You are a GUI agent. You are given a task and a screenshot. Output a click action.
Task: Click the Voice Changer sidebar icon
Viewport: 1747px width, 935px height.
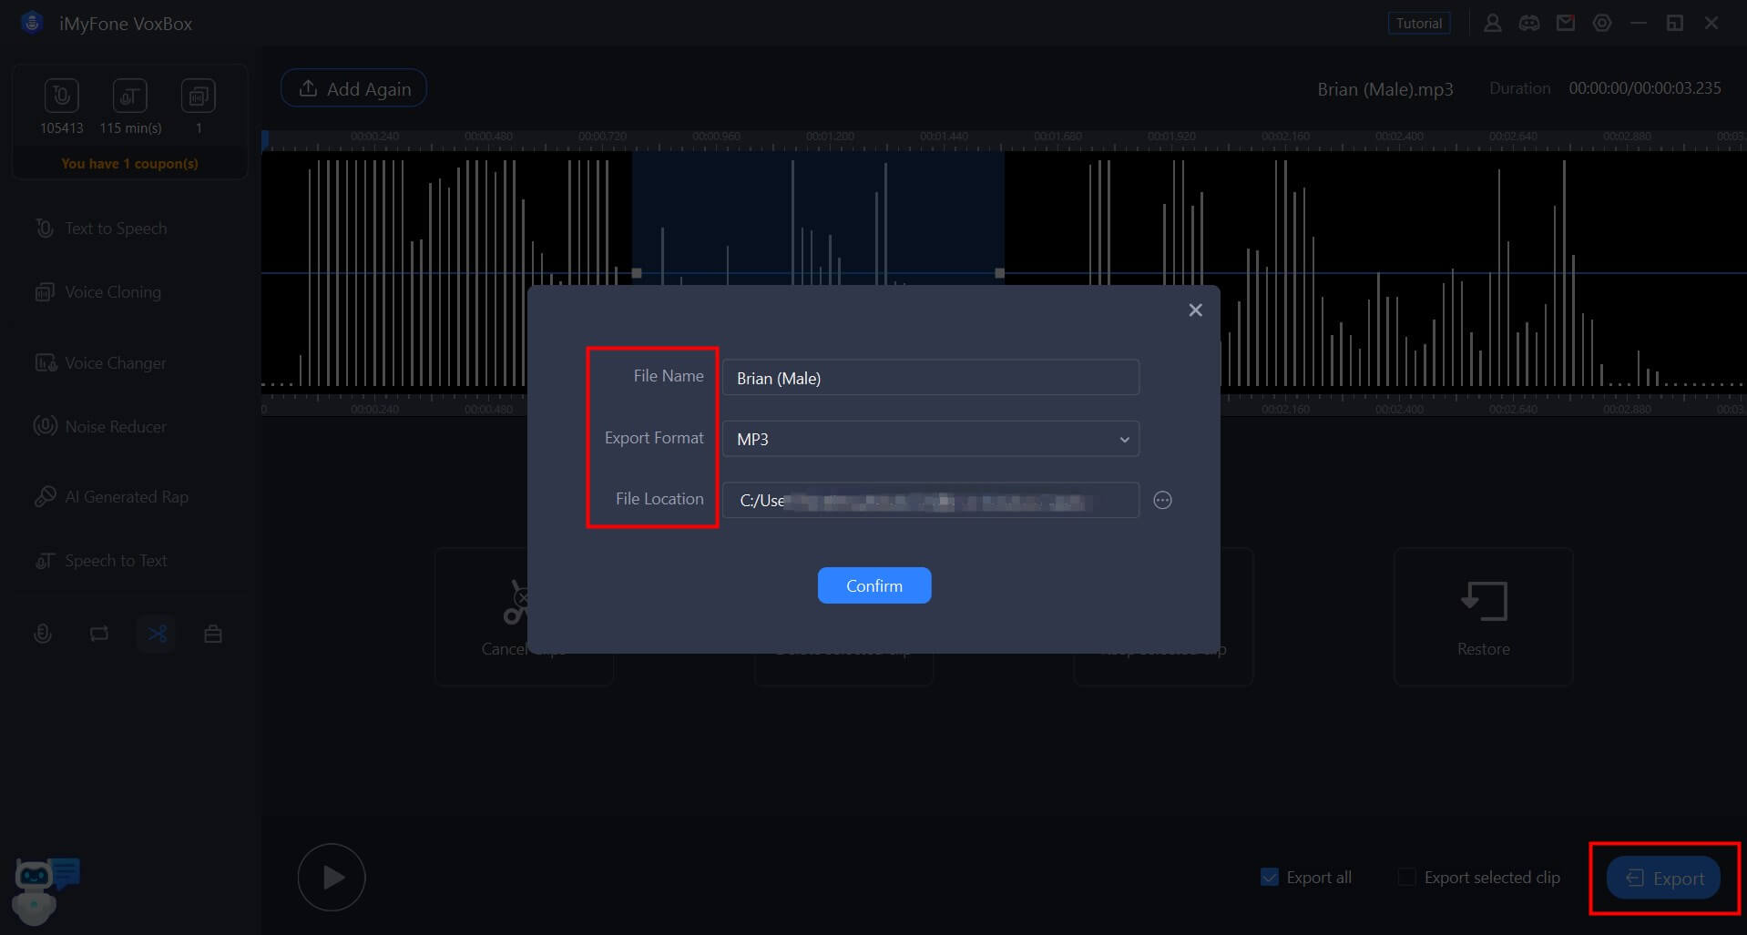[x=45, y=363]
